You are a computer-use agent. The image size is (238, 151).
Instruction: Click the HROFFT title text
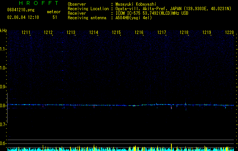tap(39, 3)
